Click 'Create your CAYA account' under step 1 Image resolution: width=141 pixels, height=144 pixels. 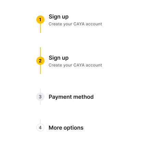[75, 24]
